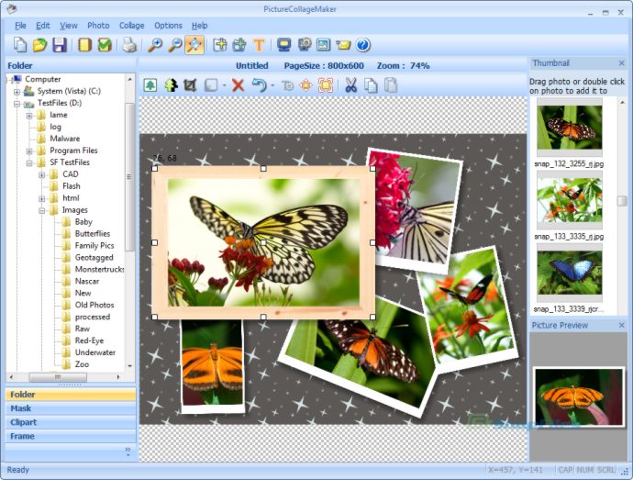633x480 pixels.
Task: Expand the System (Vista) (C:) drive
Action: [x=17, y=91]
